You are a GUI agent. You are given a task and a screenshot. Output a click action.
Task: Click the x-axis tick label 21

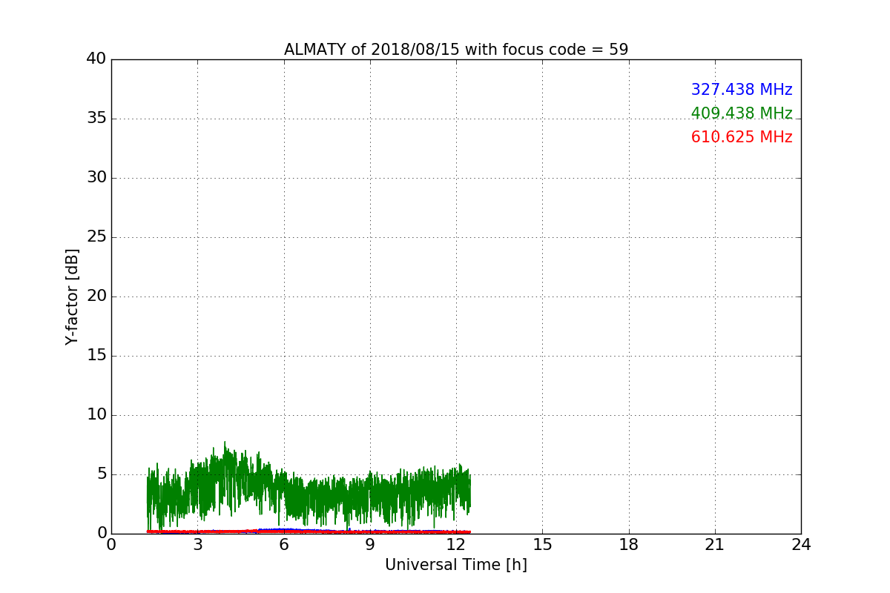[715, 545]
